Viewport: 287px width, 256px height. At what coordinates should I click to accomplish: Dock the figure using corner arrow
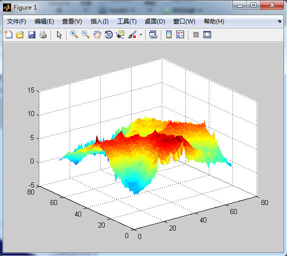pyautogui.click(x=279, y=21)
